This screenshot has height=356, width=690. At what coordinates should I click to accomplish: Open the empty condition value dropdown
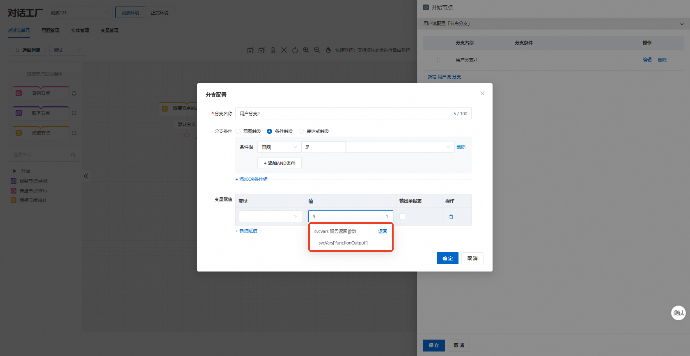(x=400, y=147)
